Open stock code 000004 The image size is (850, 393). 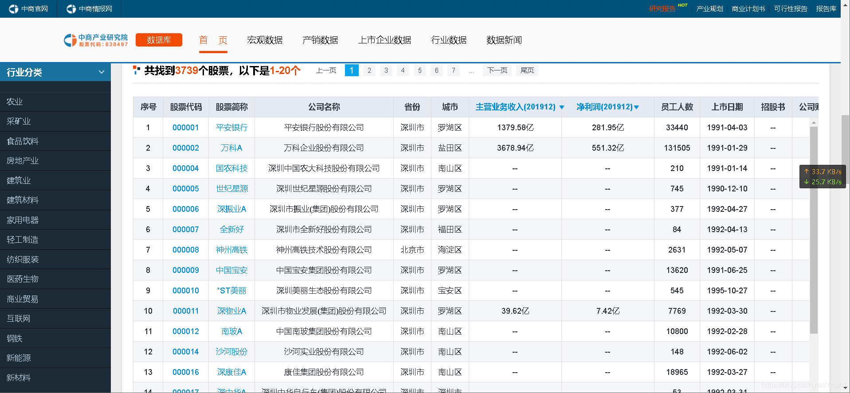pos(185,168)
